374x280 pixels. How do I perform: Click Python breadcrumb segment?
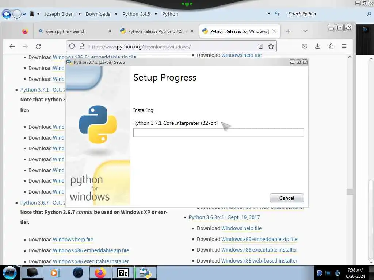(170, 14)
